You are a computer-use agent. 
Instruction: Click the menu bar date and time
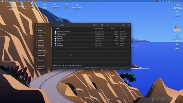coord(176,1)
